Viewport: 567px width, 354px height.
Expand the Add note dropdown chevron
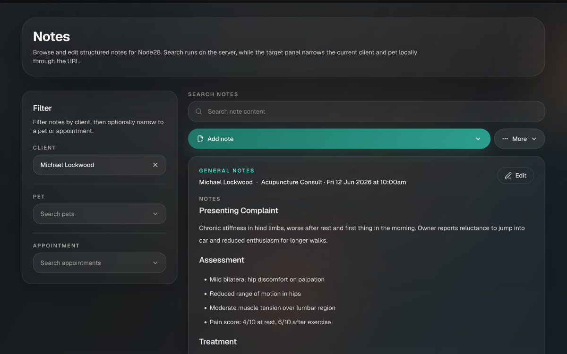click(x=478, y=139)
